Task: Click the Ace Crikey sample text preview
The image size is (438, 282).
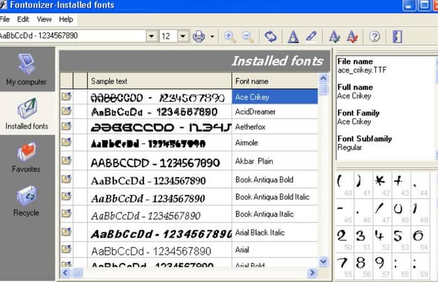Action: click(x=158, y=98)
